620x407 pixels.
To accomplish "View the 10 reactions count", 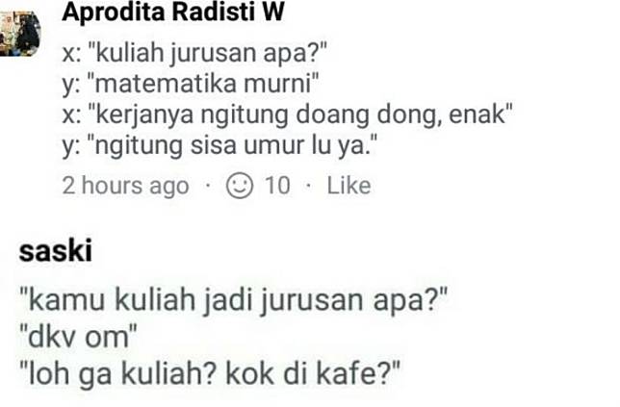I will [x=277, y=185].
